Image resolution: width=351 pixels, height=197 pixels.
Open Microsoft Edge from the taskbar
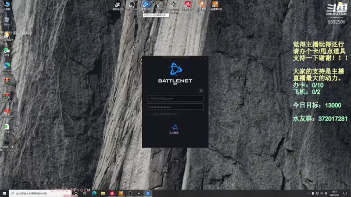coord(94,193)
